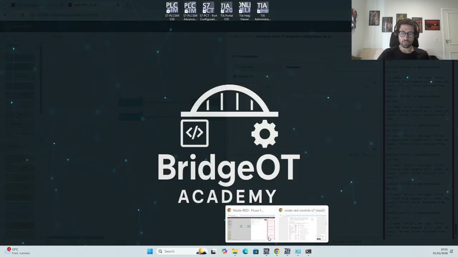Switch to PLCSIM in the taskbar
The width and height of the screenshot is (458, 257).
click(287, 251)
